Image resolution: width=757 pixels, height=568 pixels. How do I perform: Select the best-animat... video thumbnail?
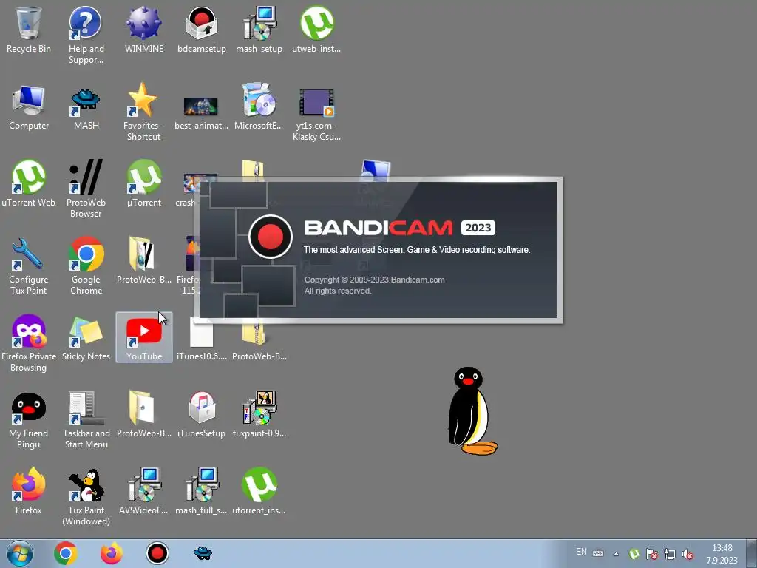[201, 112]
